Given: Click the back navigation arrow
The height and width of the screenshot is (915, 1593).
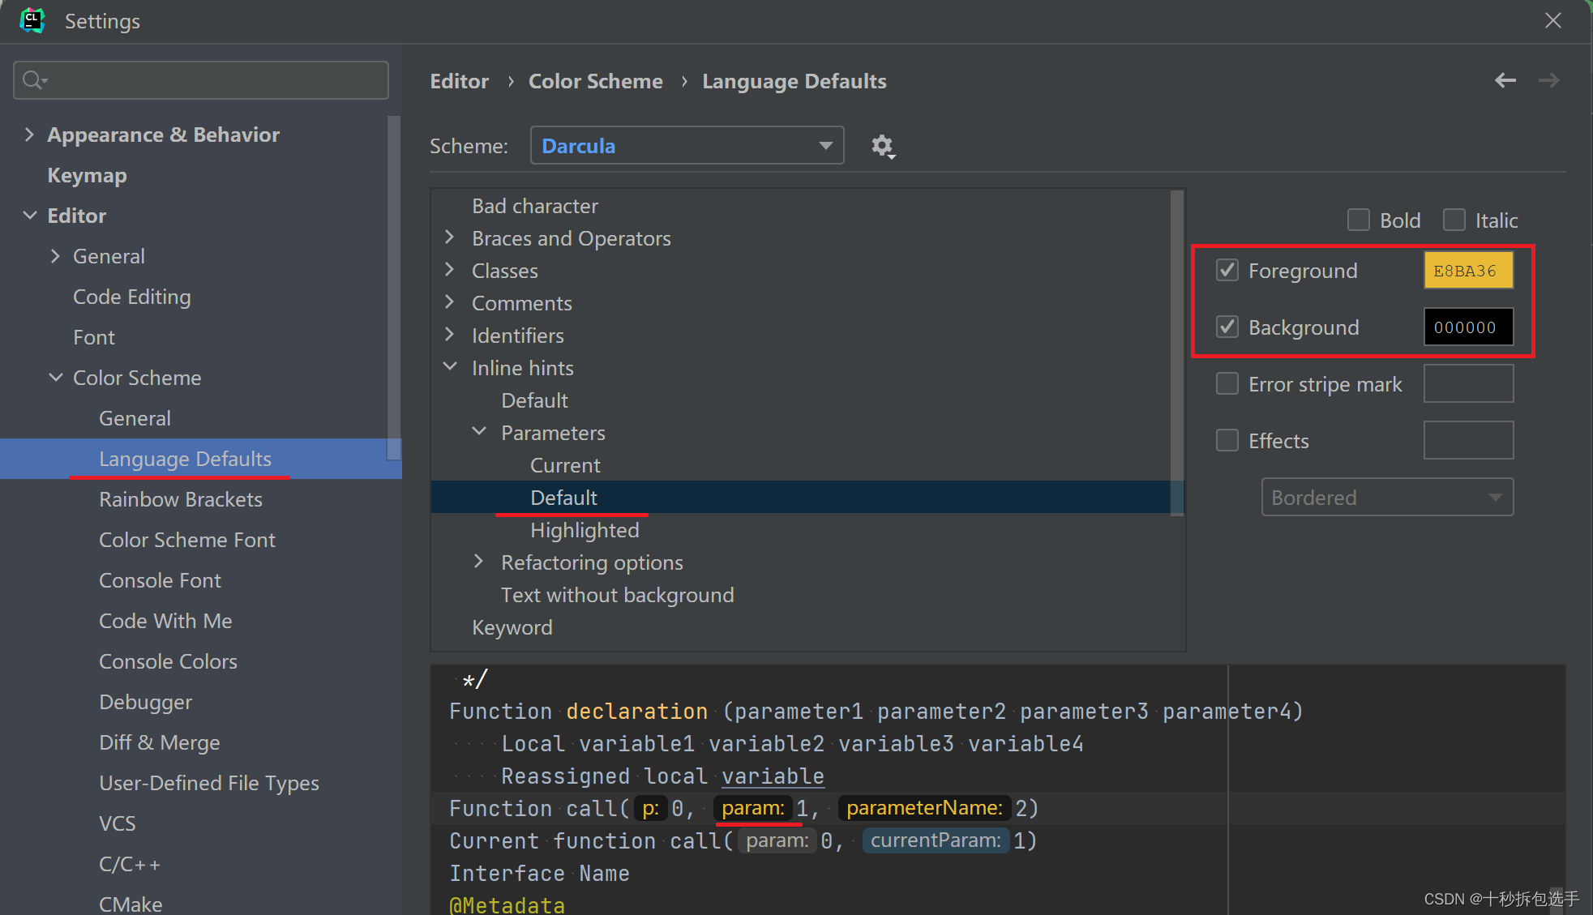Looking at the screenshot, I should [1505, 80].
